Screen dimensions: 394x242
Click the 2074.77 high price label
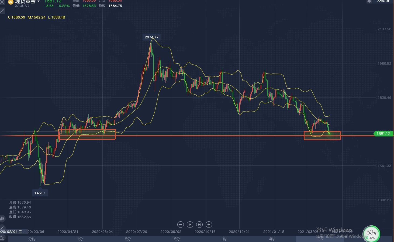click(x=151, y=37)
